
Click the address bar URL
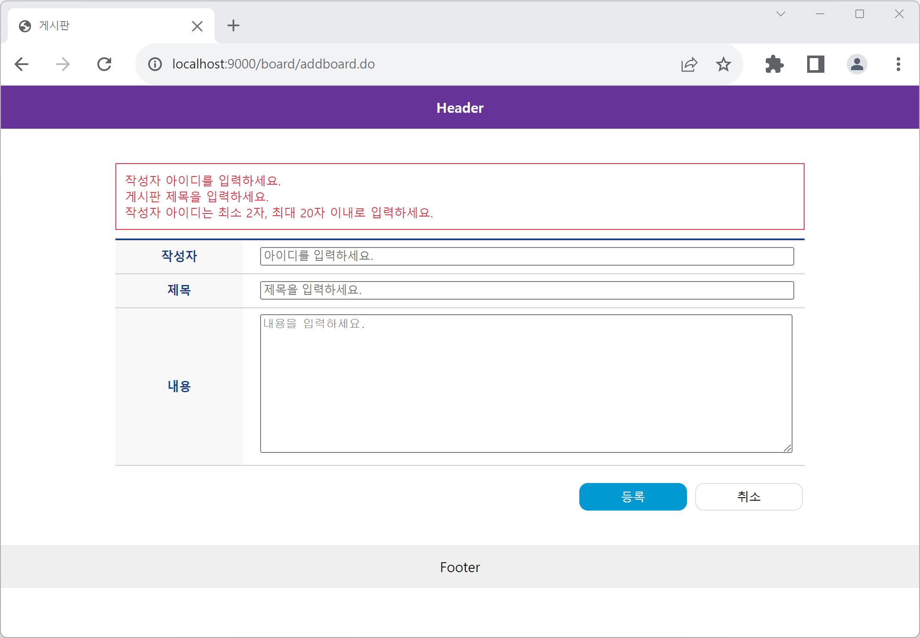(274, 64)
